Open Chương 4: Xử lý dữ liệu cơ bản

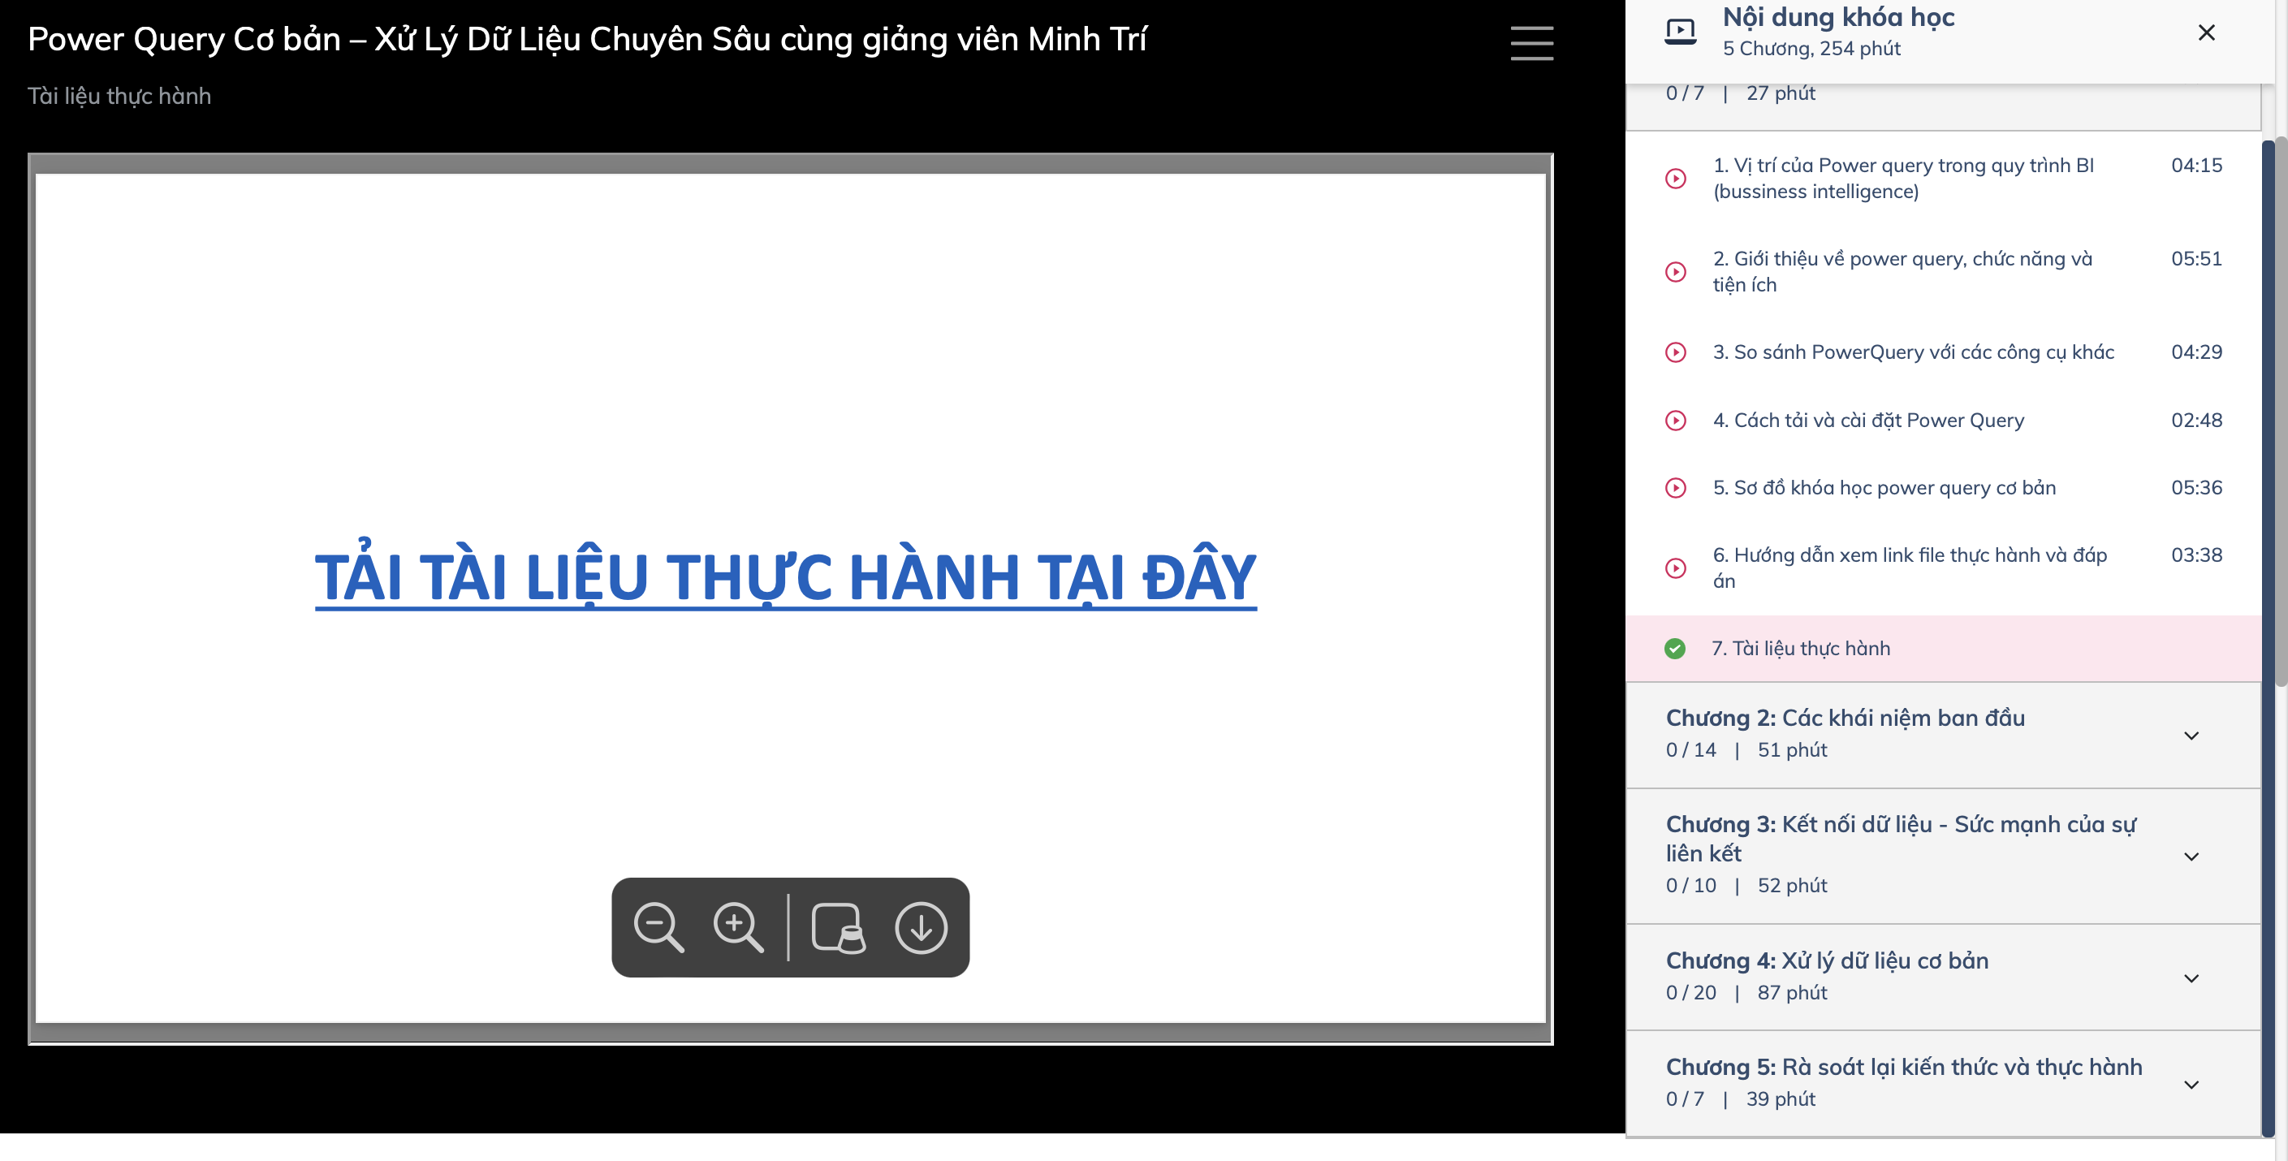pyautogui.click(x=1944, y=978)
